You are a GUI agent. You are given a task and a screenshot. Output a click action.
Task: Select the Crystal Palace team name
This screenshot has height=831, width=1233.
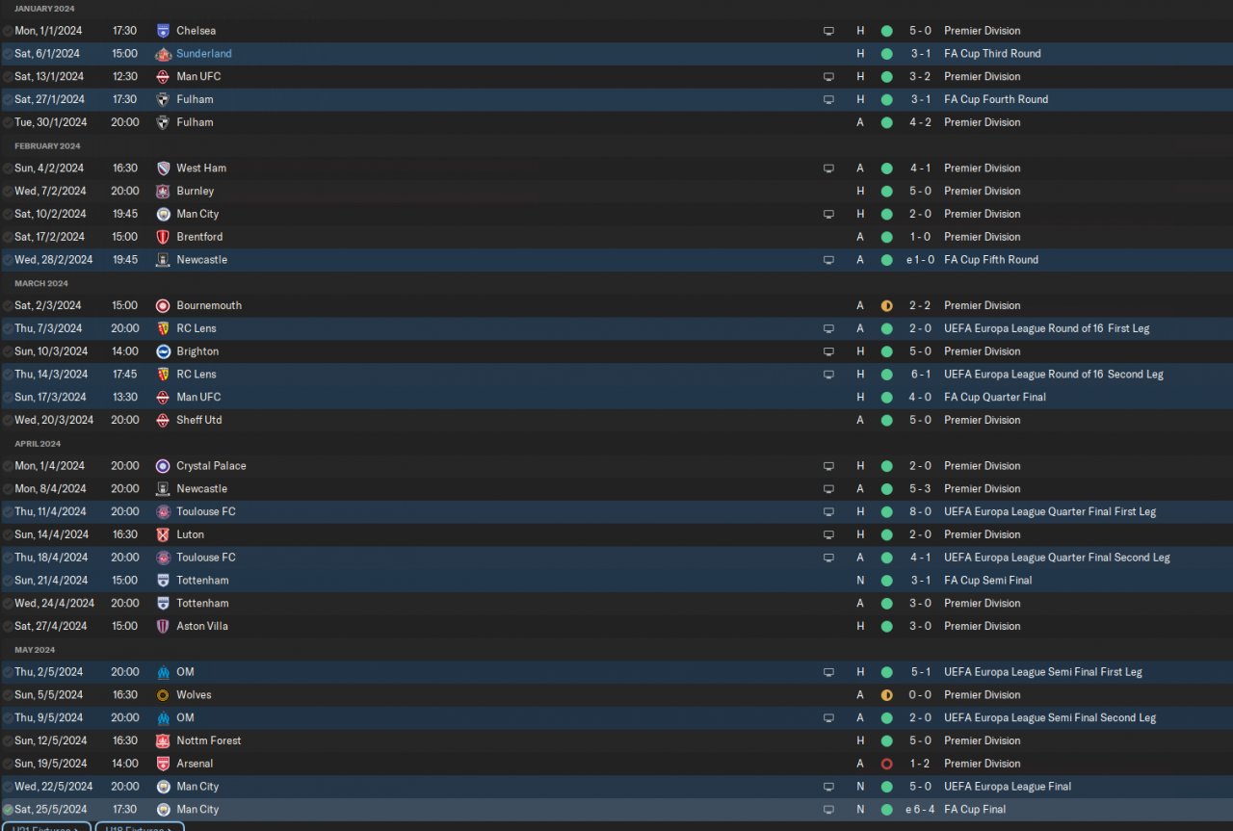[x=211, y=466]
